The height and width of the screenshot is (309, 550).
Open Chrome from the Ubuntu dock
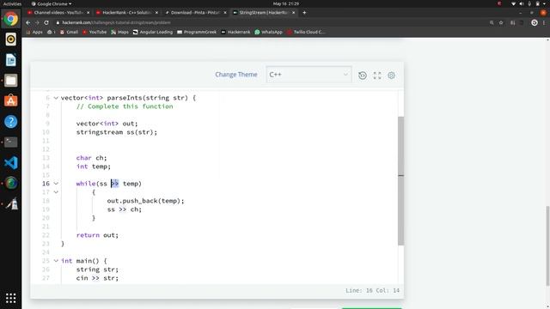click(x=11, y=19)
